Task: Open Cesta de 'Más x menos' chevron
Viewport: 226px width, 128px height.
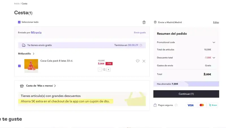Action: coord(55,86)
